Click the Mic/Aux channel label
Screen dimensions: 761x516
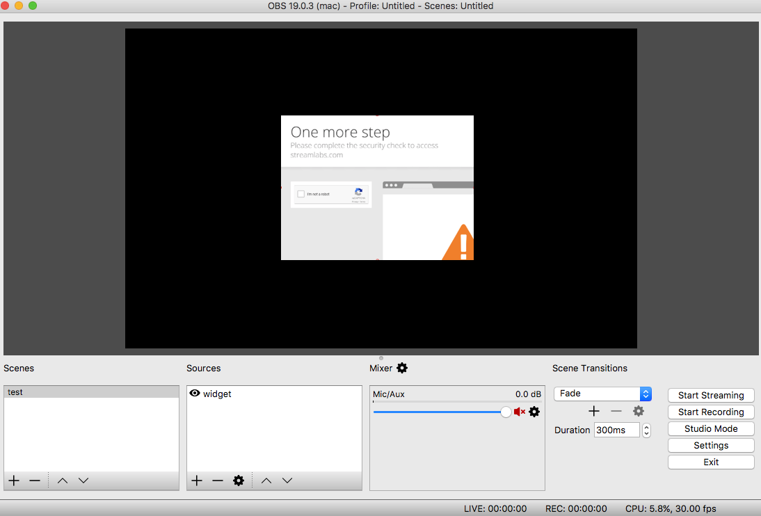click(388, 394)
